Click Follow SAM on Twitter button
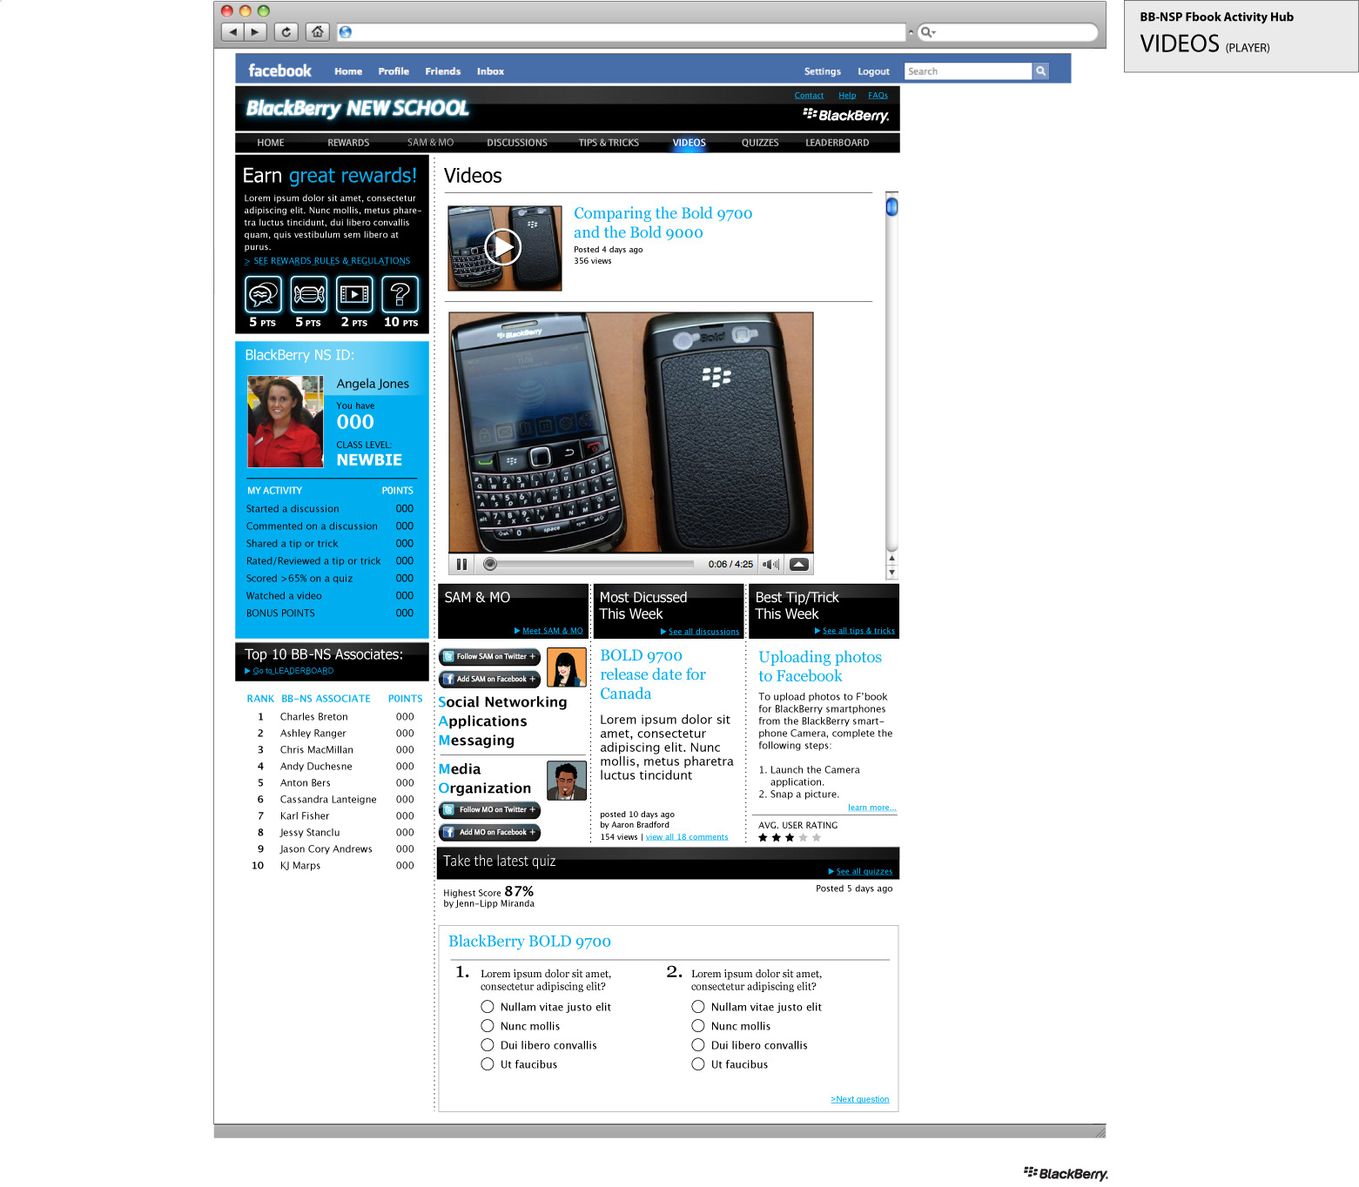Viewport: 1359px width, 1187px height. (x=489, y=656)
